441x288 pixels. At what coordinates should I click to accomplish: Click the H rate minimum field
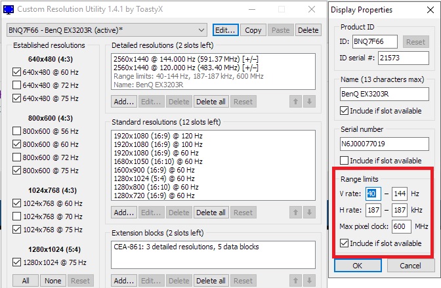click(x=373, y=210)
